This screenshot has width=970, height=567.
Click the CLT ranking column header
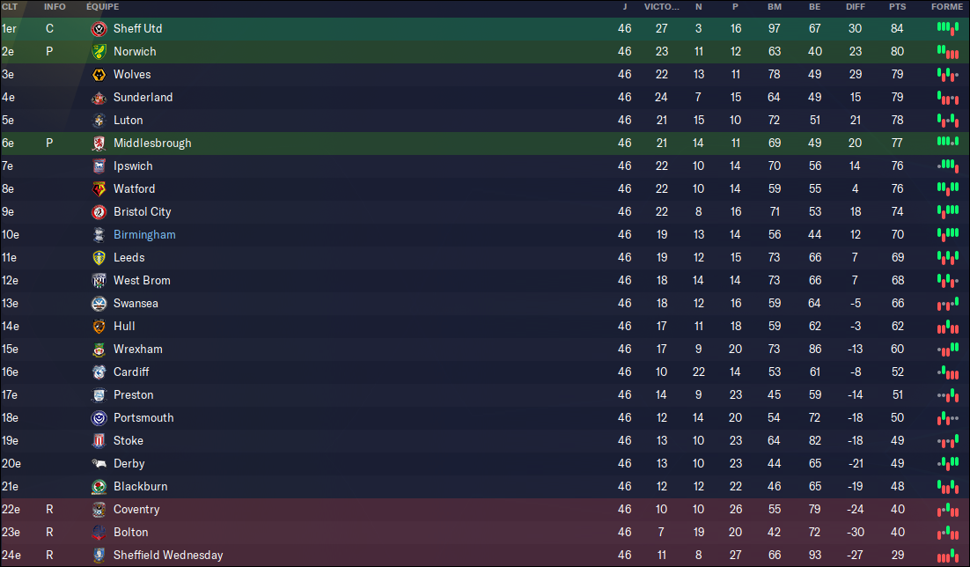click(10, 7)
